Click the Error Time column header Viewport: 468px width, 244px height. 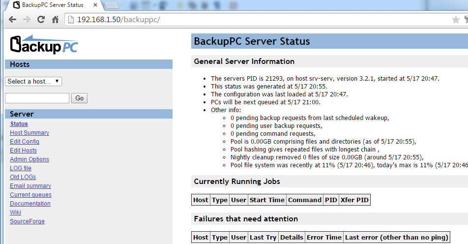324,237
